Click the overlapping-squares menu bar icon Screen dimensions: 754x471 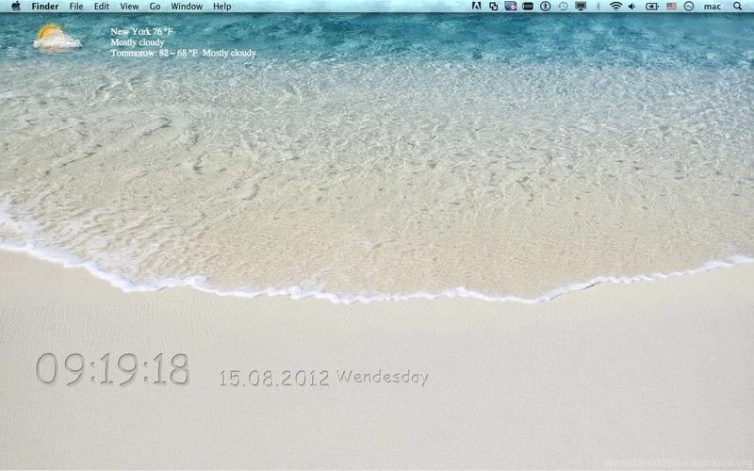click(493, 7)
